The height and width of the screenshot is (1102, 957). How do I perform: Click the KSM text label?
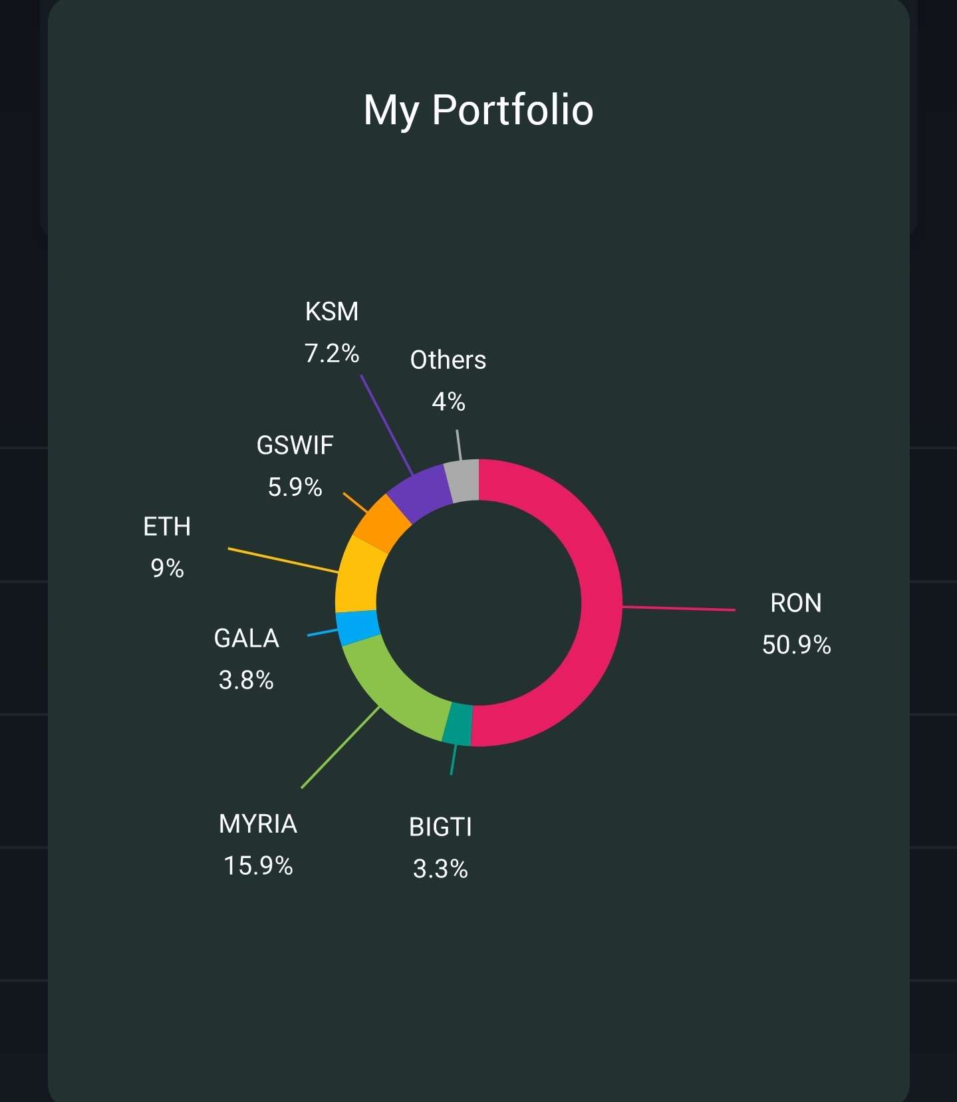click(x=332, y=312)
